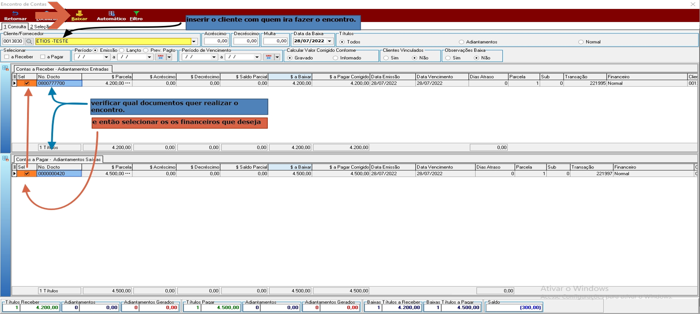The width and height of the screenshot is (700, 314).
Task: Expand the ETIOS -TESTE client dropdown
Action: tap(194, 41)
